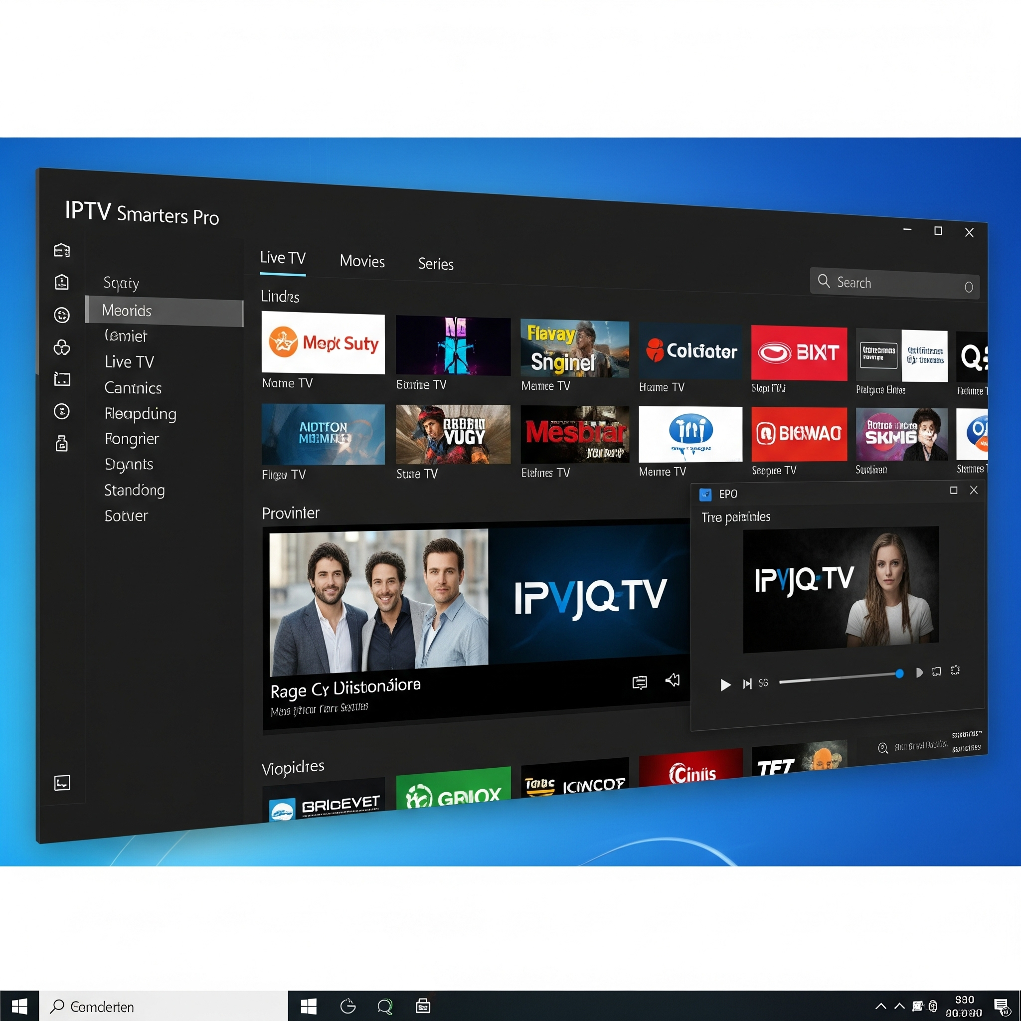Select Live TV in the sidebar list
The image size is (1021, 1021).
coord(130,361)
